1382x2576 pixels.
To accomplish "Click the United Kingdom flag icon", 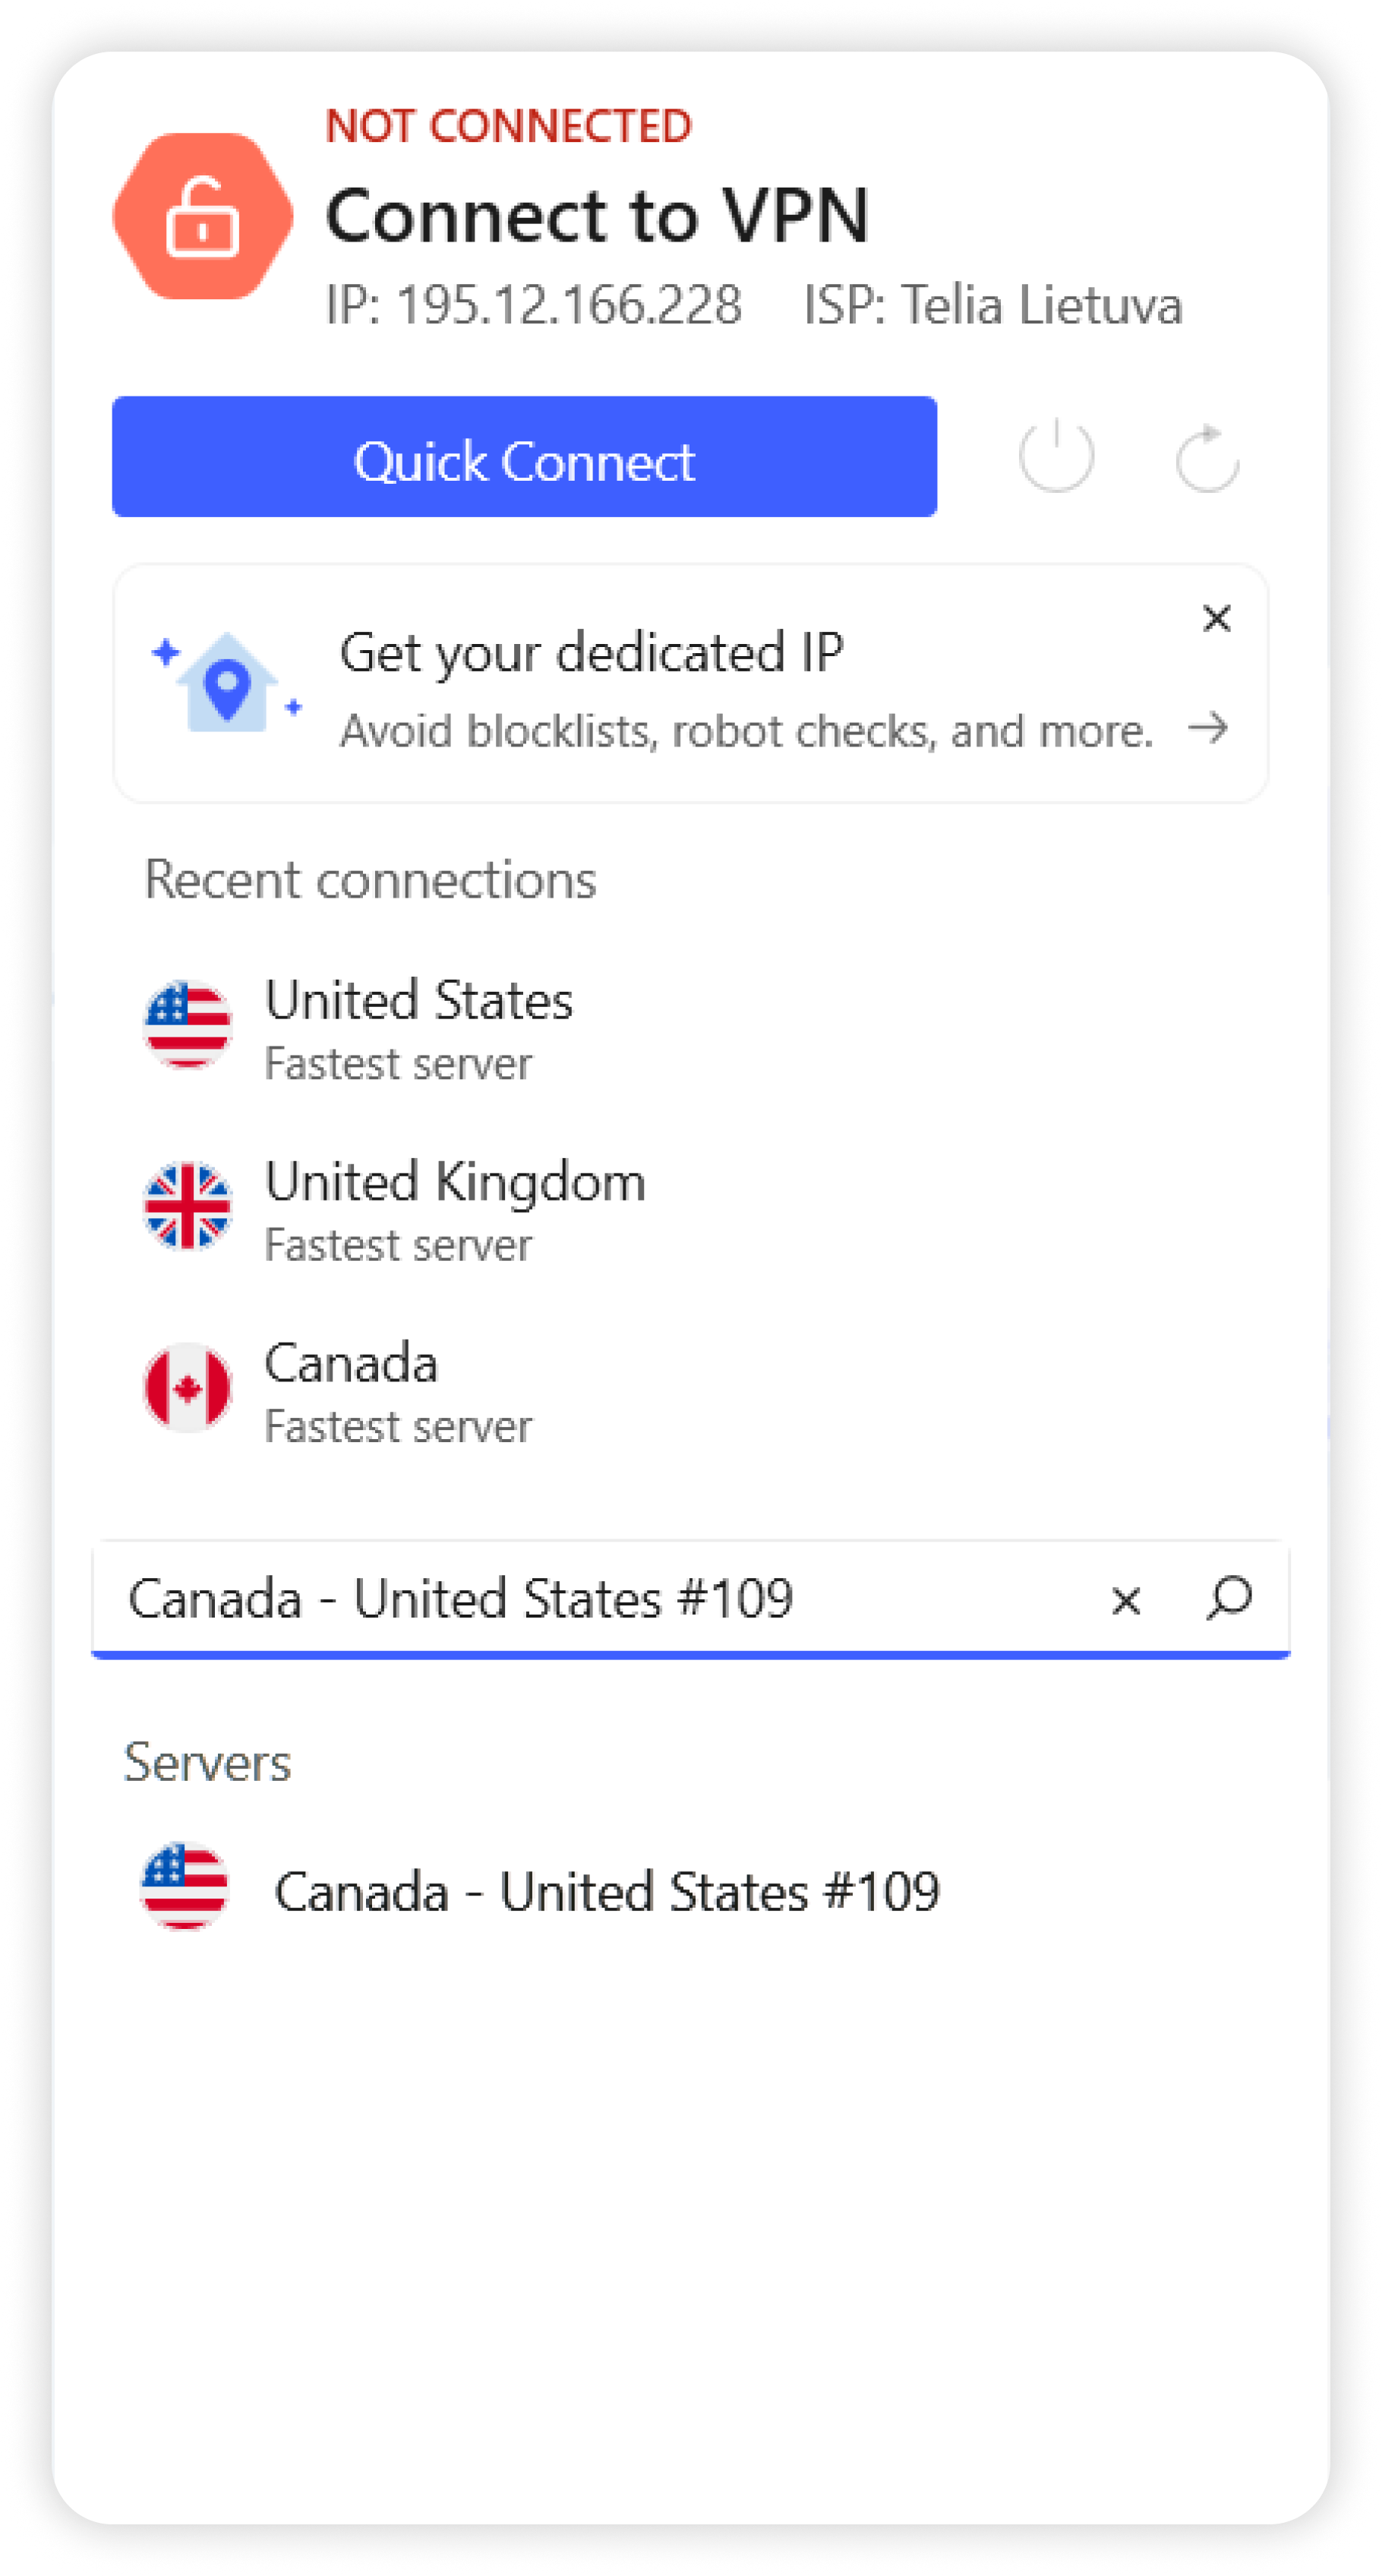I will (188, 1206).
